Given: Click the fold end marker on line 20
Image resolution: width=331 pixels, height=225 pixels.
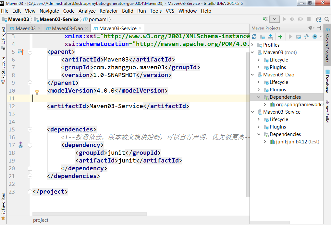Looking at the screenshot, I should [30, 168].
